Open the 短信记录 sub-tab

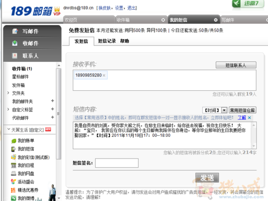107,41
